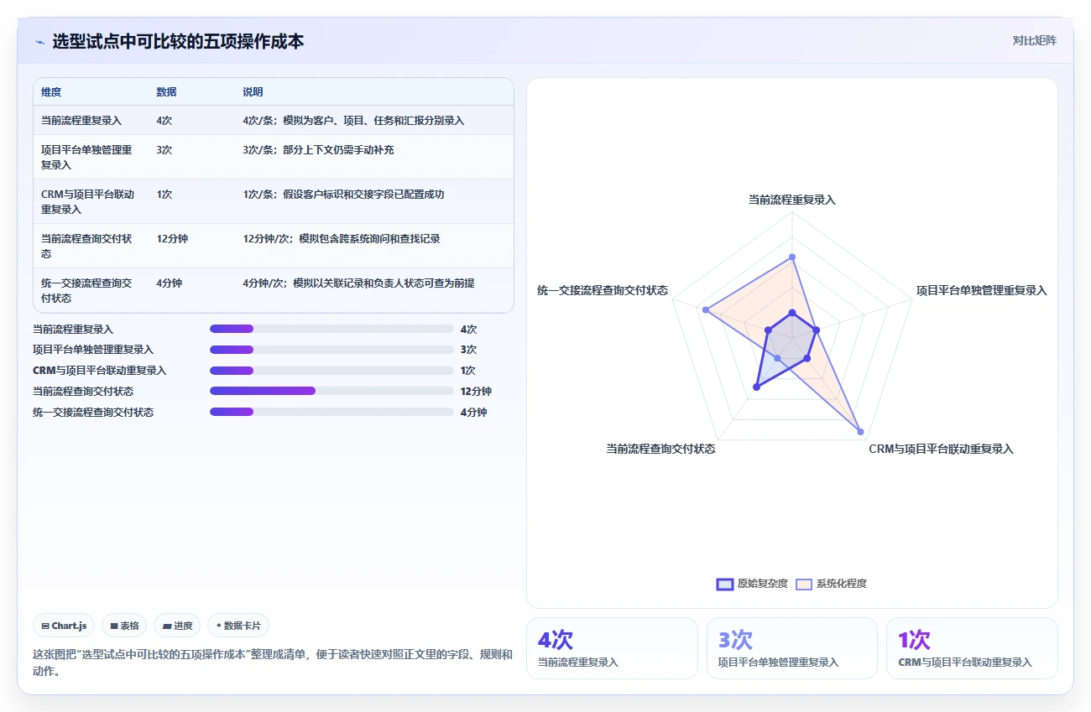Open the 1次 CRM与项目平台联动重复录入 data card
The width and height of the screenshot is (1091, 712).
pos(972,648)
